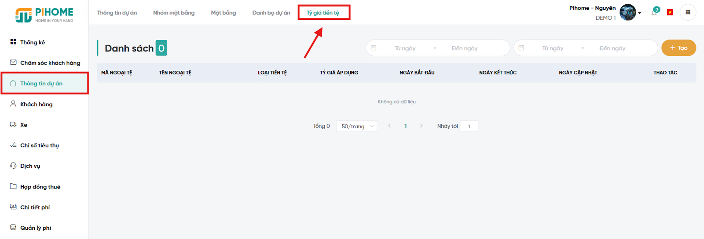Open Thống kê dashboard in sidebar
This screenshot has height=239, width=704.
(x=33, y=42)
